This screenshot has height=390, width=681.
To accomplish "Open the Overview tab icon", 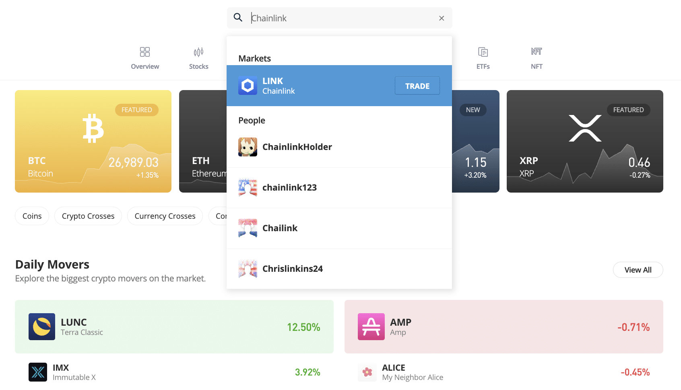I will (x=145, y=52).
